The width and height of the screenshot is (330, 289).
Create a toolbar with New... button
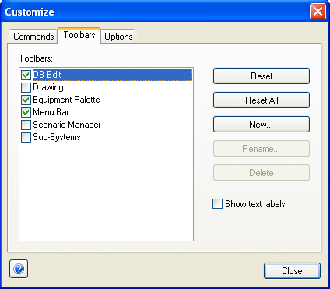click(x=262, y=125)
